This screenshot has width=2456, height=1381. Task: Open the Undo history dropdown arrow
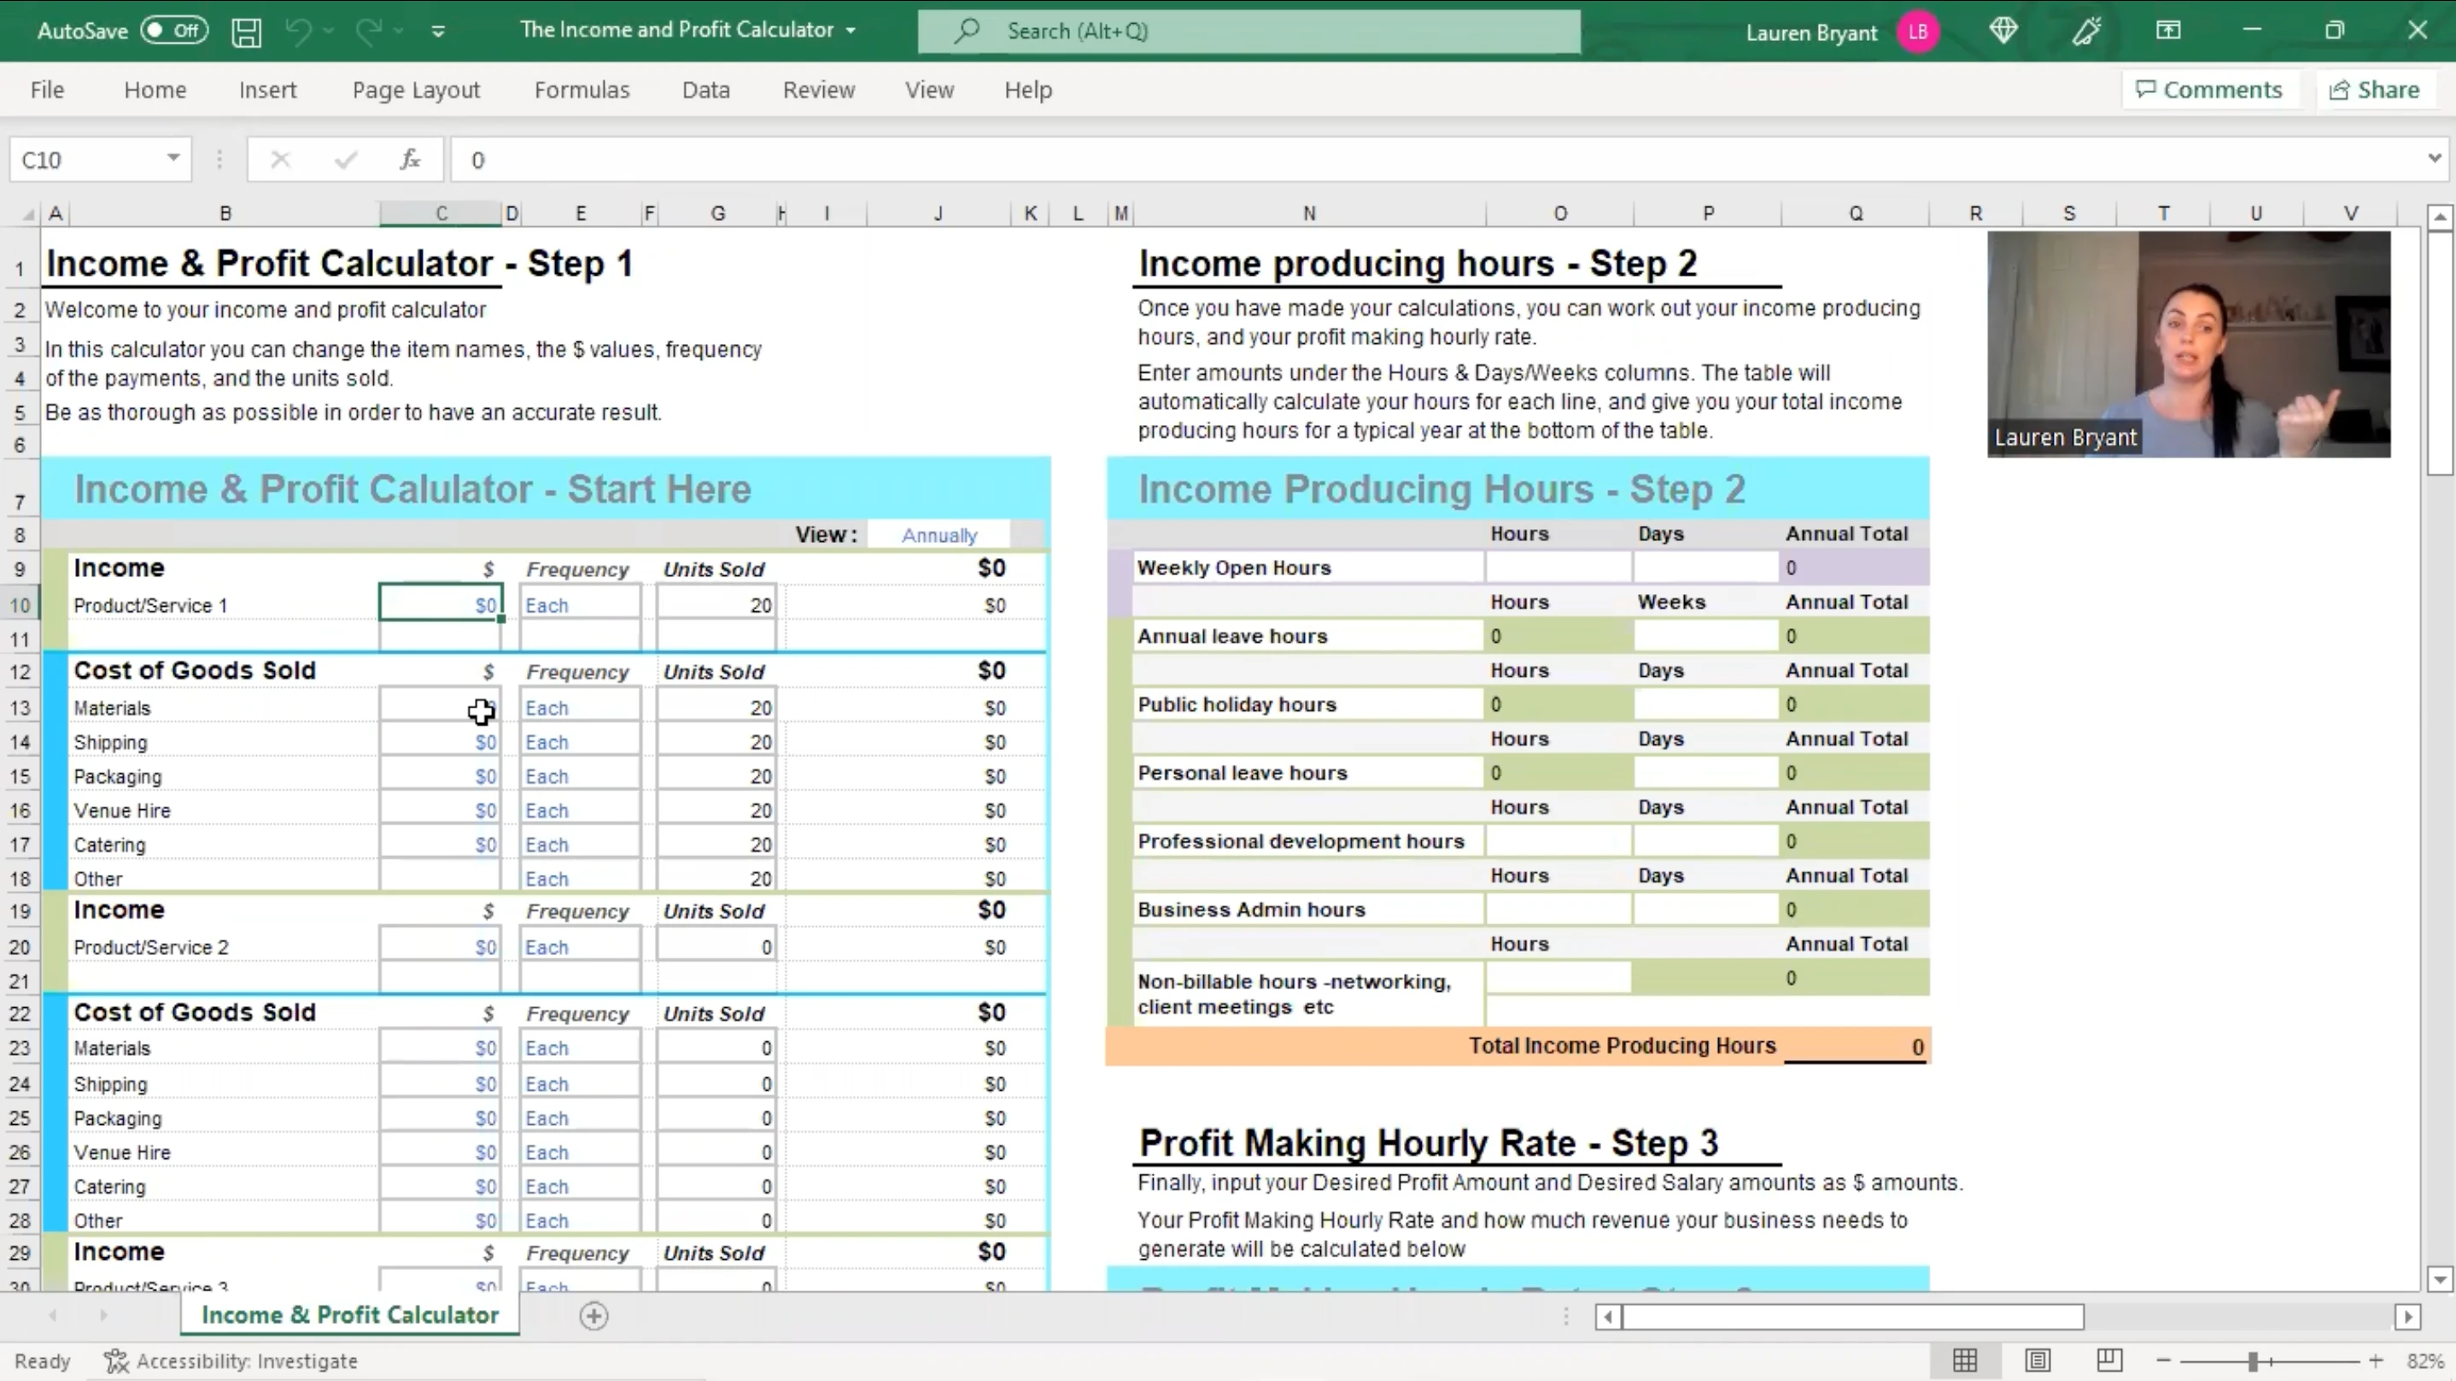click(x=329, y=32)
